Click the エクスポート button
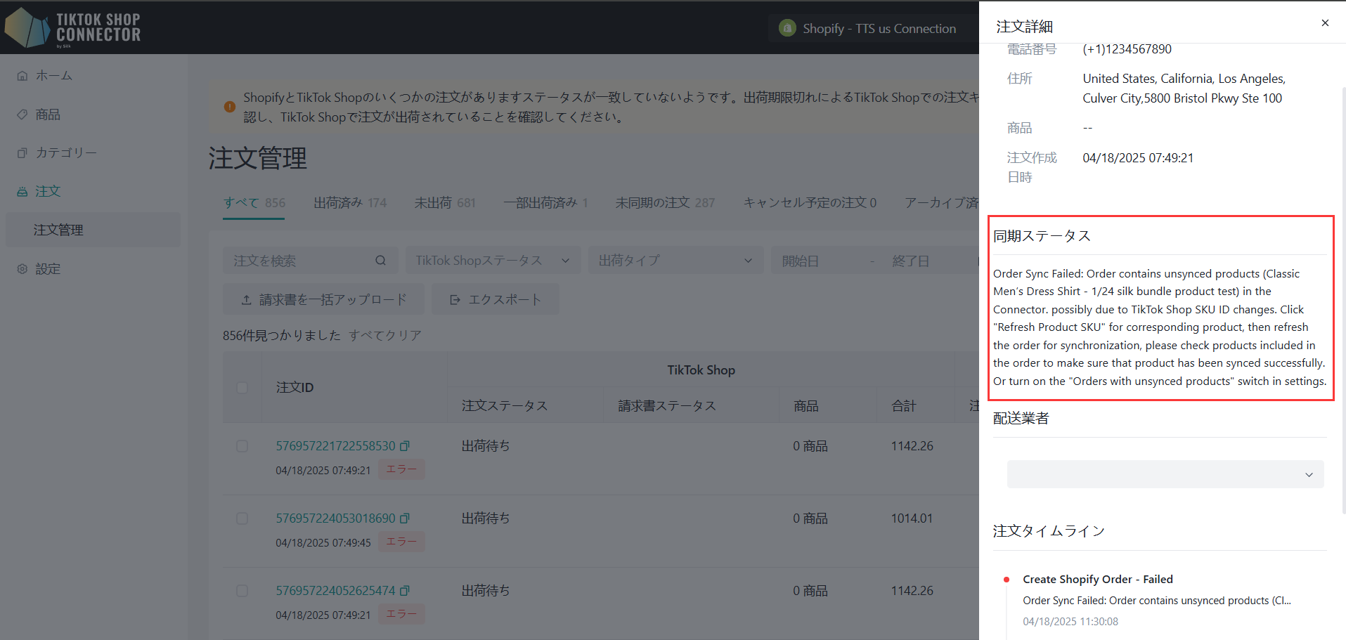 496,300
